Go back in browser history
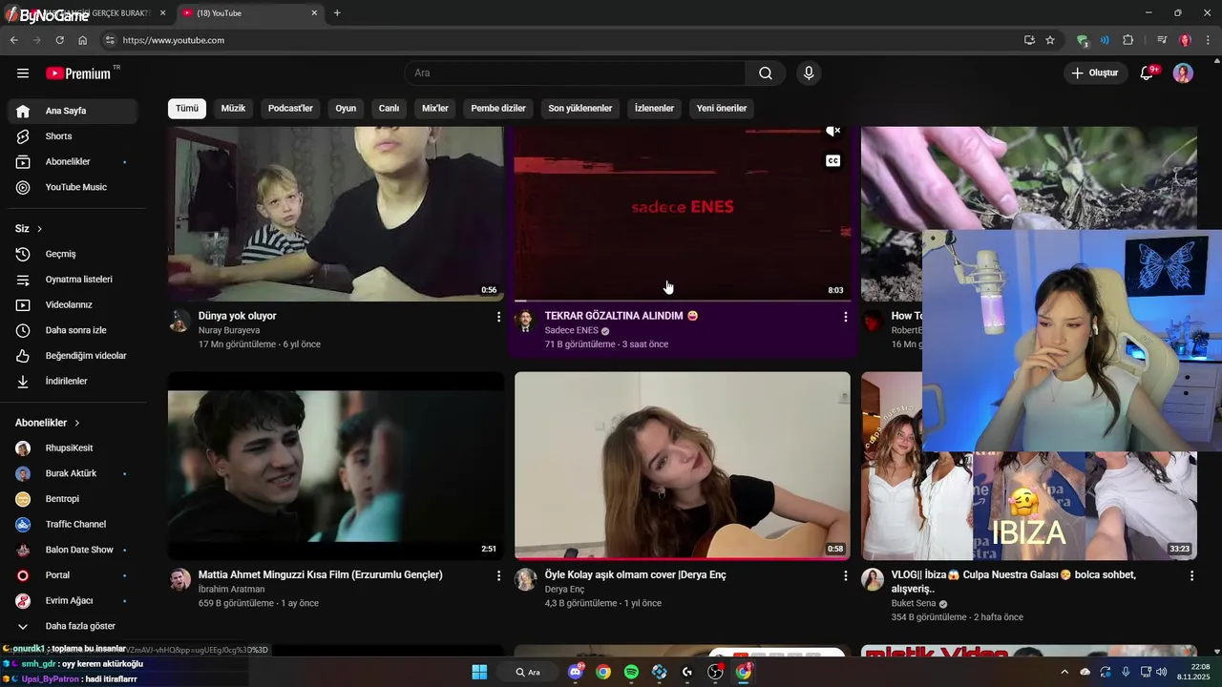 [x=13, y=40]
